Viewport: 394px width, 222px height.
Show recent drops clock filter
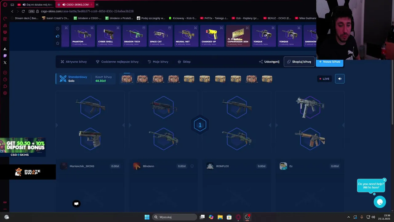(58, 29)
